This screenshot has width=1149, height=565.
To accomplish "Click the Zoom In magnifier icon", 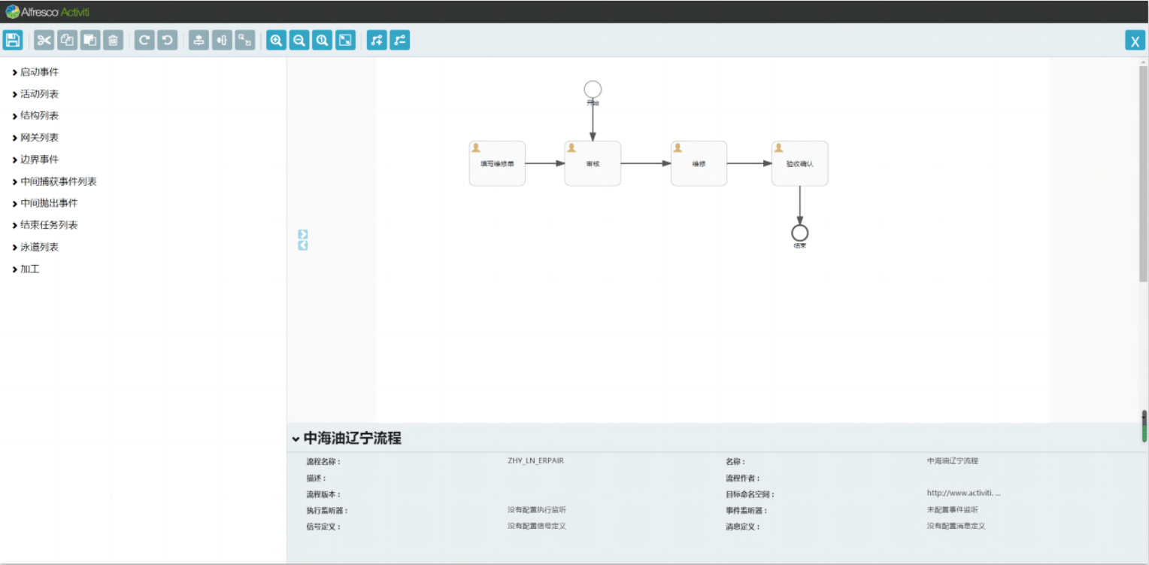I will pyautogui.click(x=277, y=41).
